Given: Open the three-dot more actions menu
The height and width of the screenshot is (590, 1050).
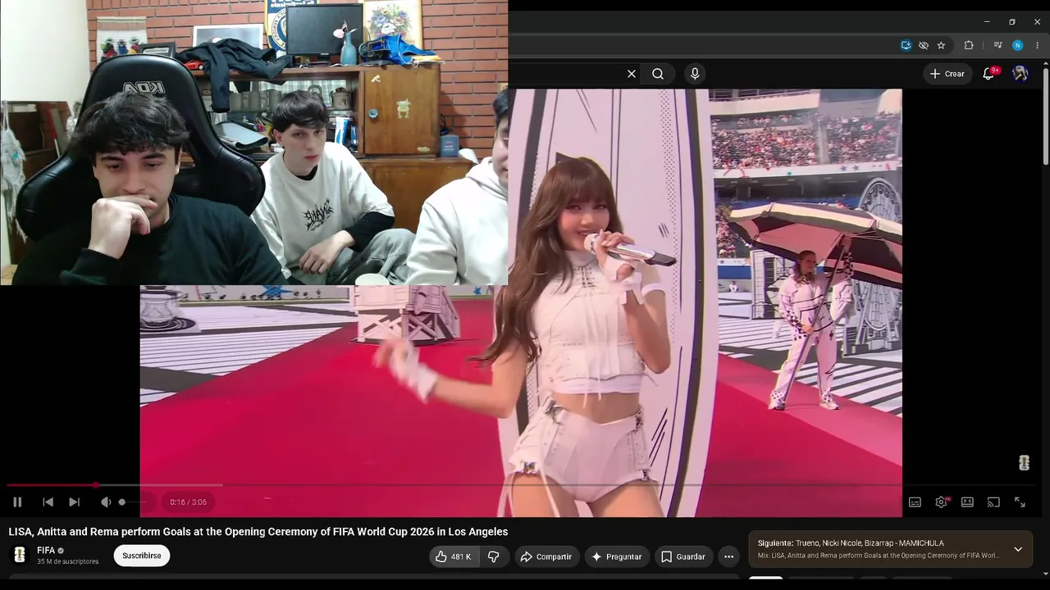Looking at the screenshot, I should pyautogui.click(x=728, y=556).
